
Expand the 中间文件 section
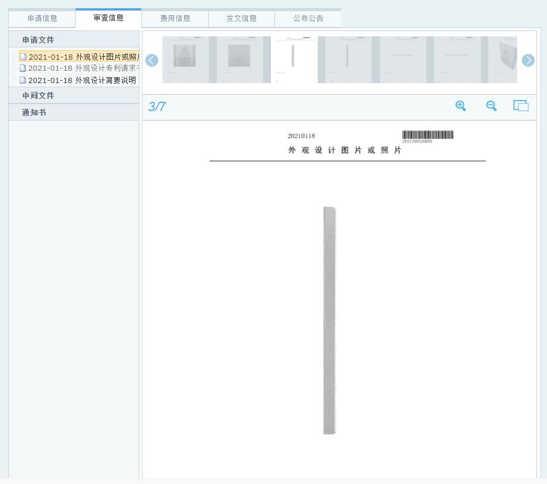[x=38, y=95]
